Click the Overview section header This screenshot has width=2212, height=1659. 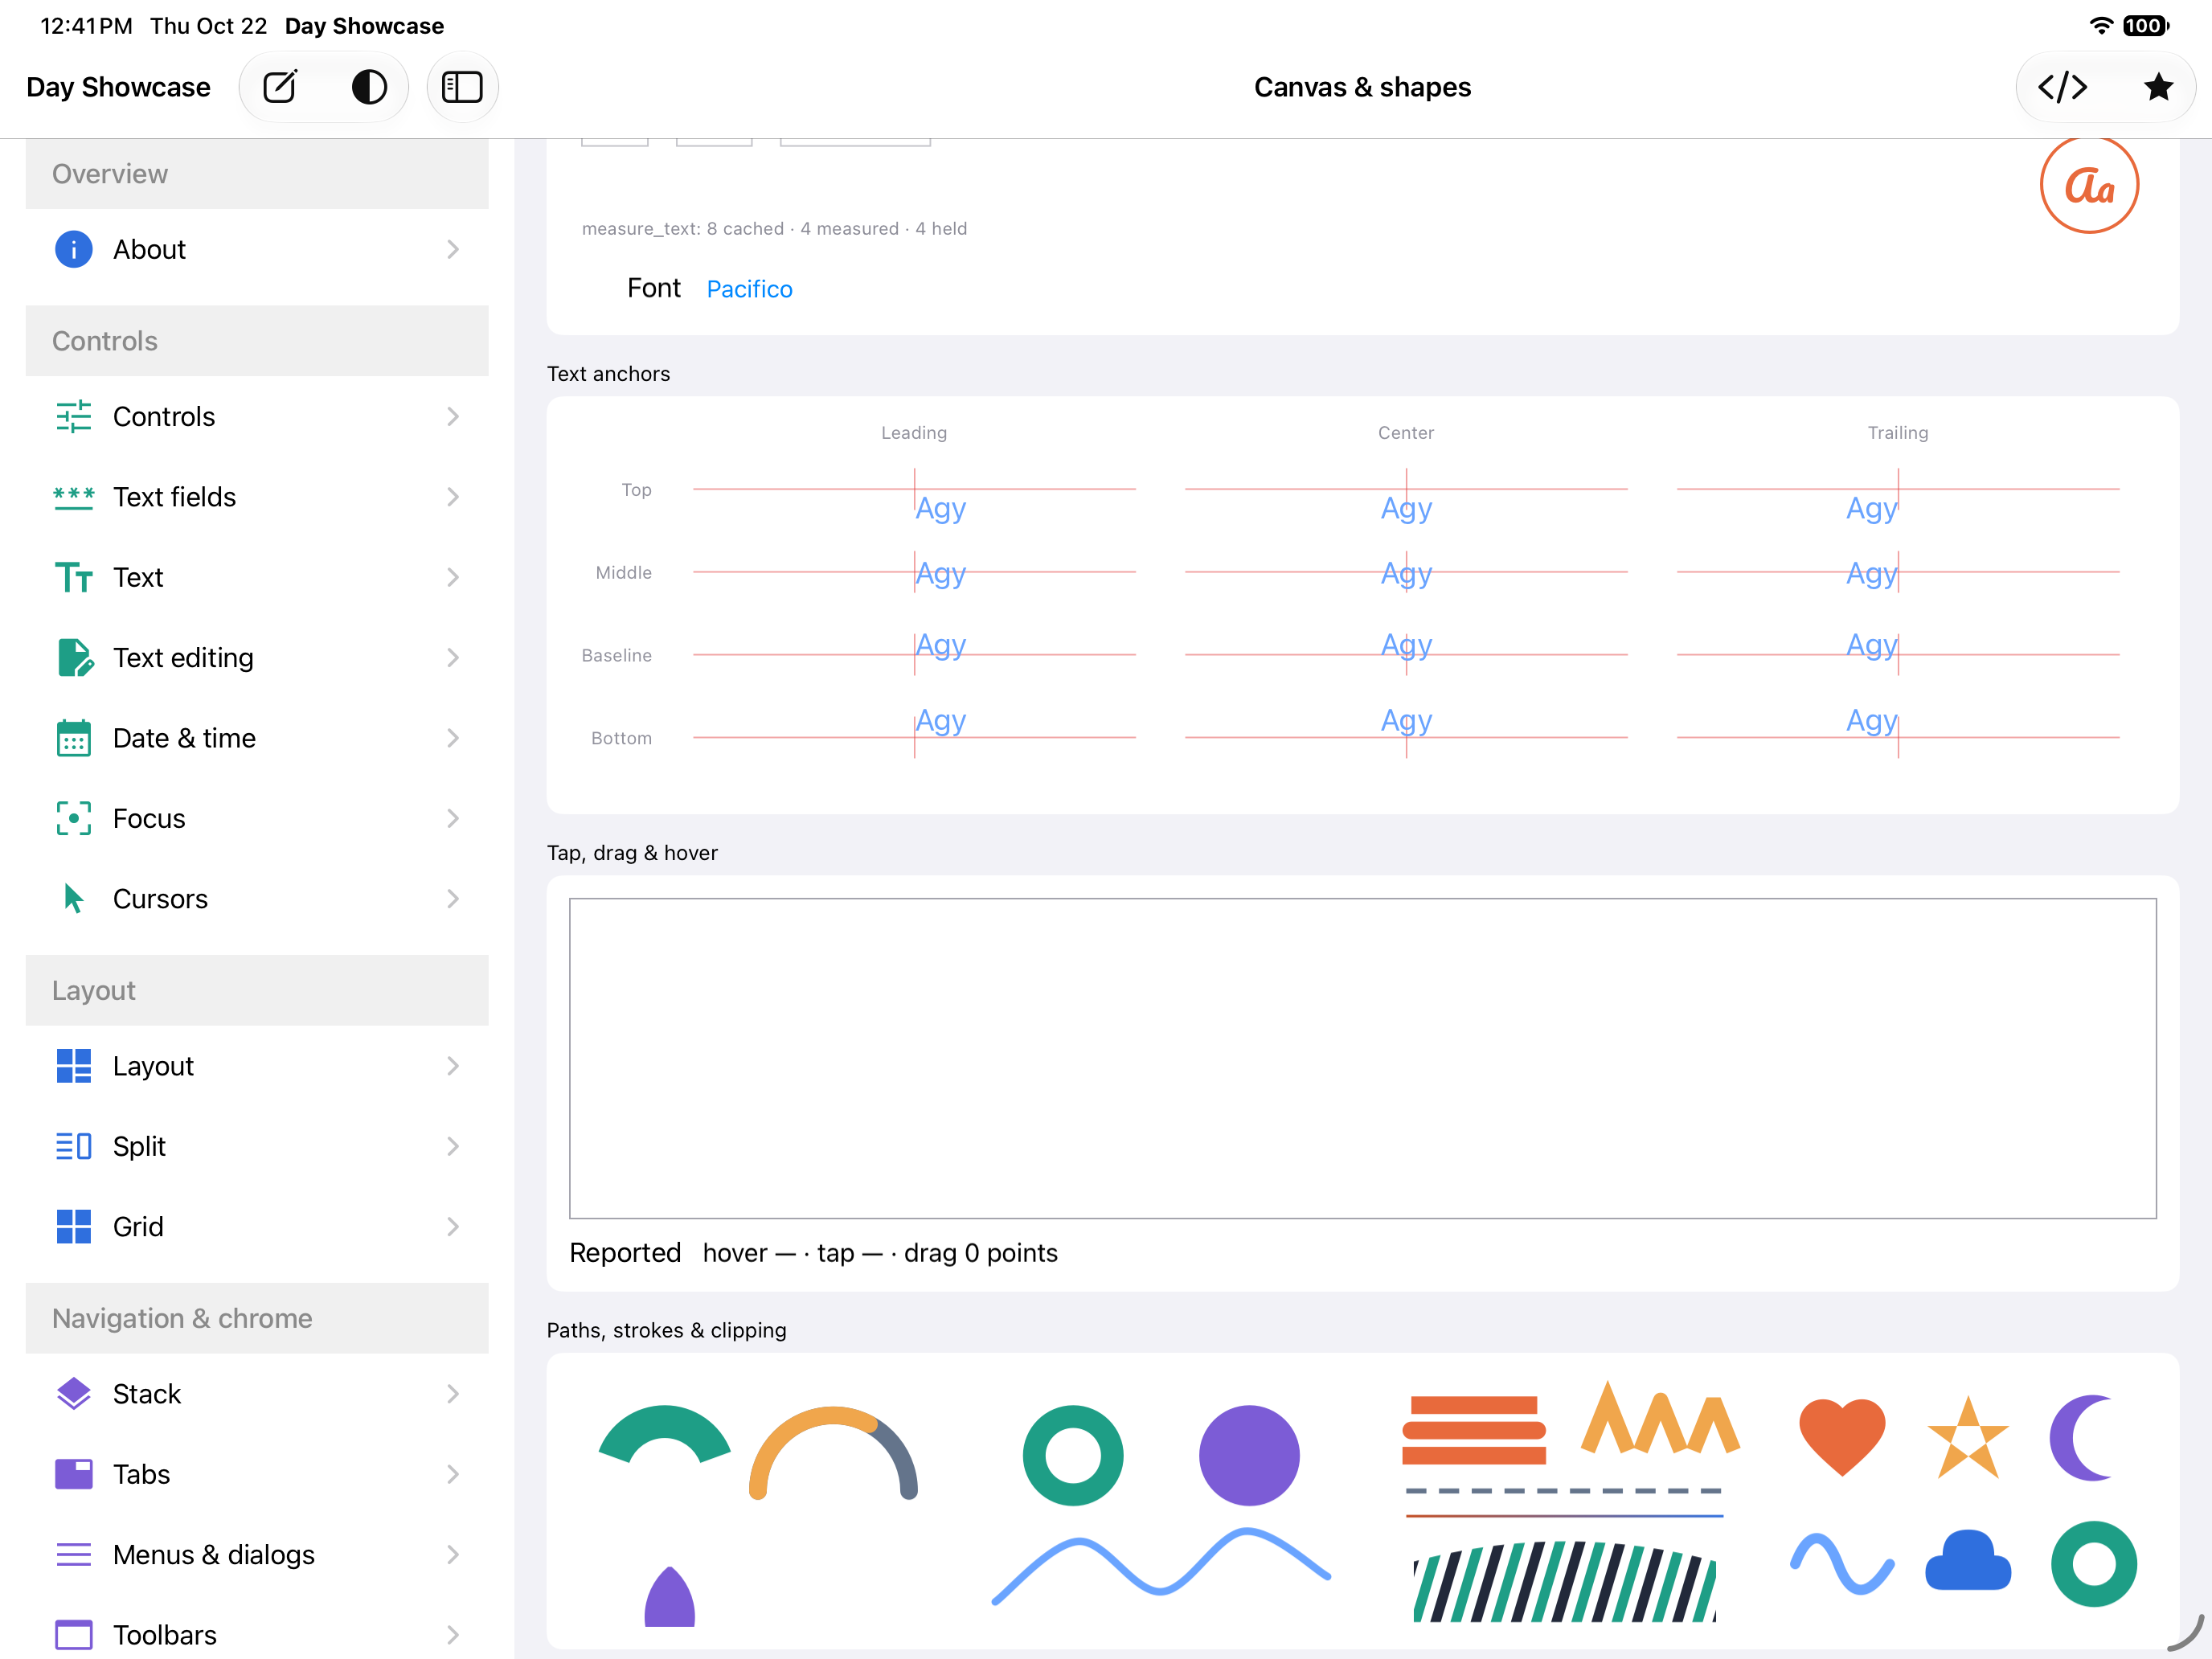[257, 174]
